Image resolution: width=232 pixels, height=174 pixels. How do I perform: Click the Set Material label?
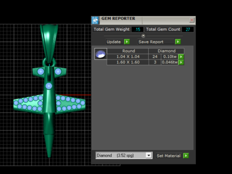point(169,156)
